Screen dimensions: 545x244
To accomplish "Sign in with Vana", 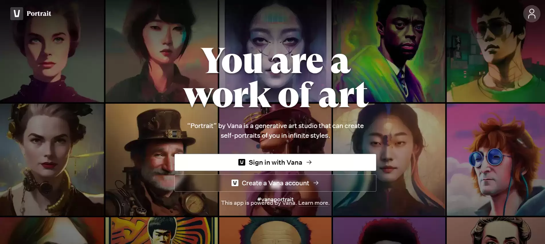I will click(x=275, y=162).
